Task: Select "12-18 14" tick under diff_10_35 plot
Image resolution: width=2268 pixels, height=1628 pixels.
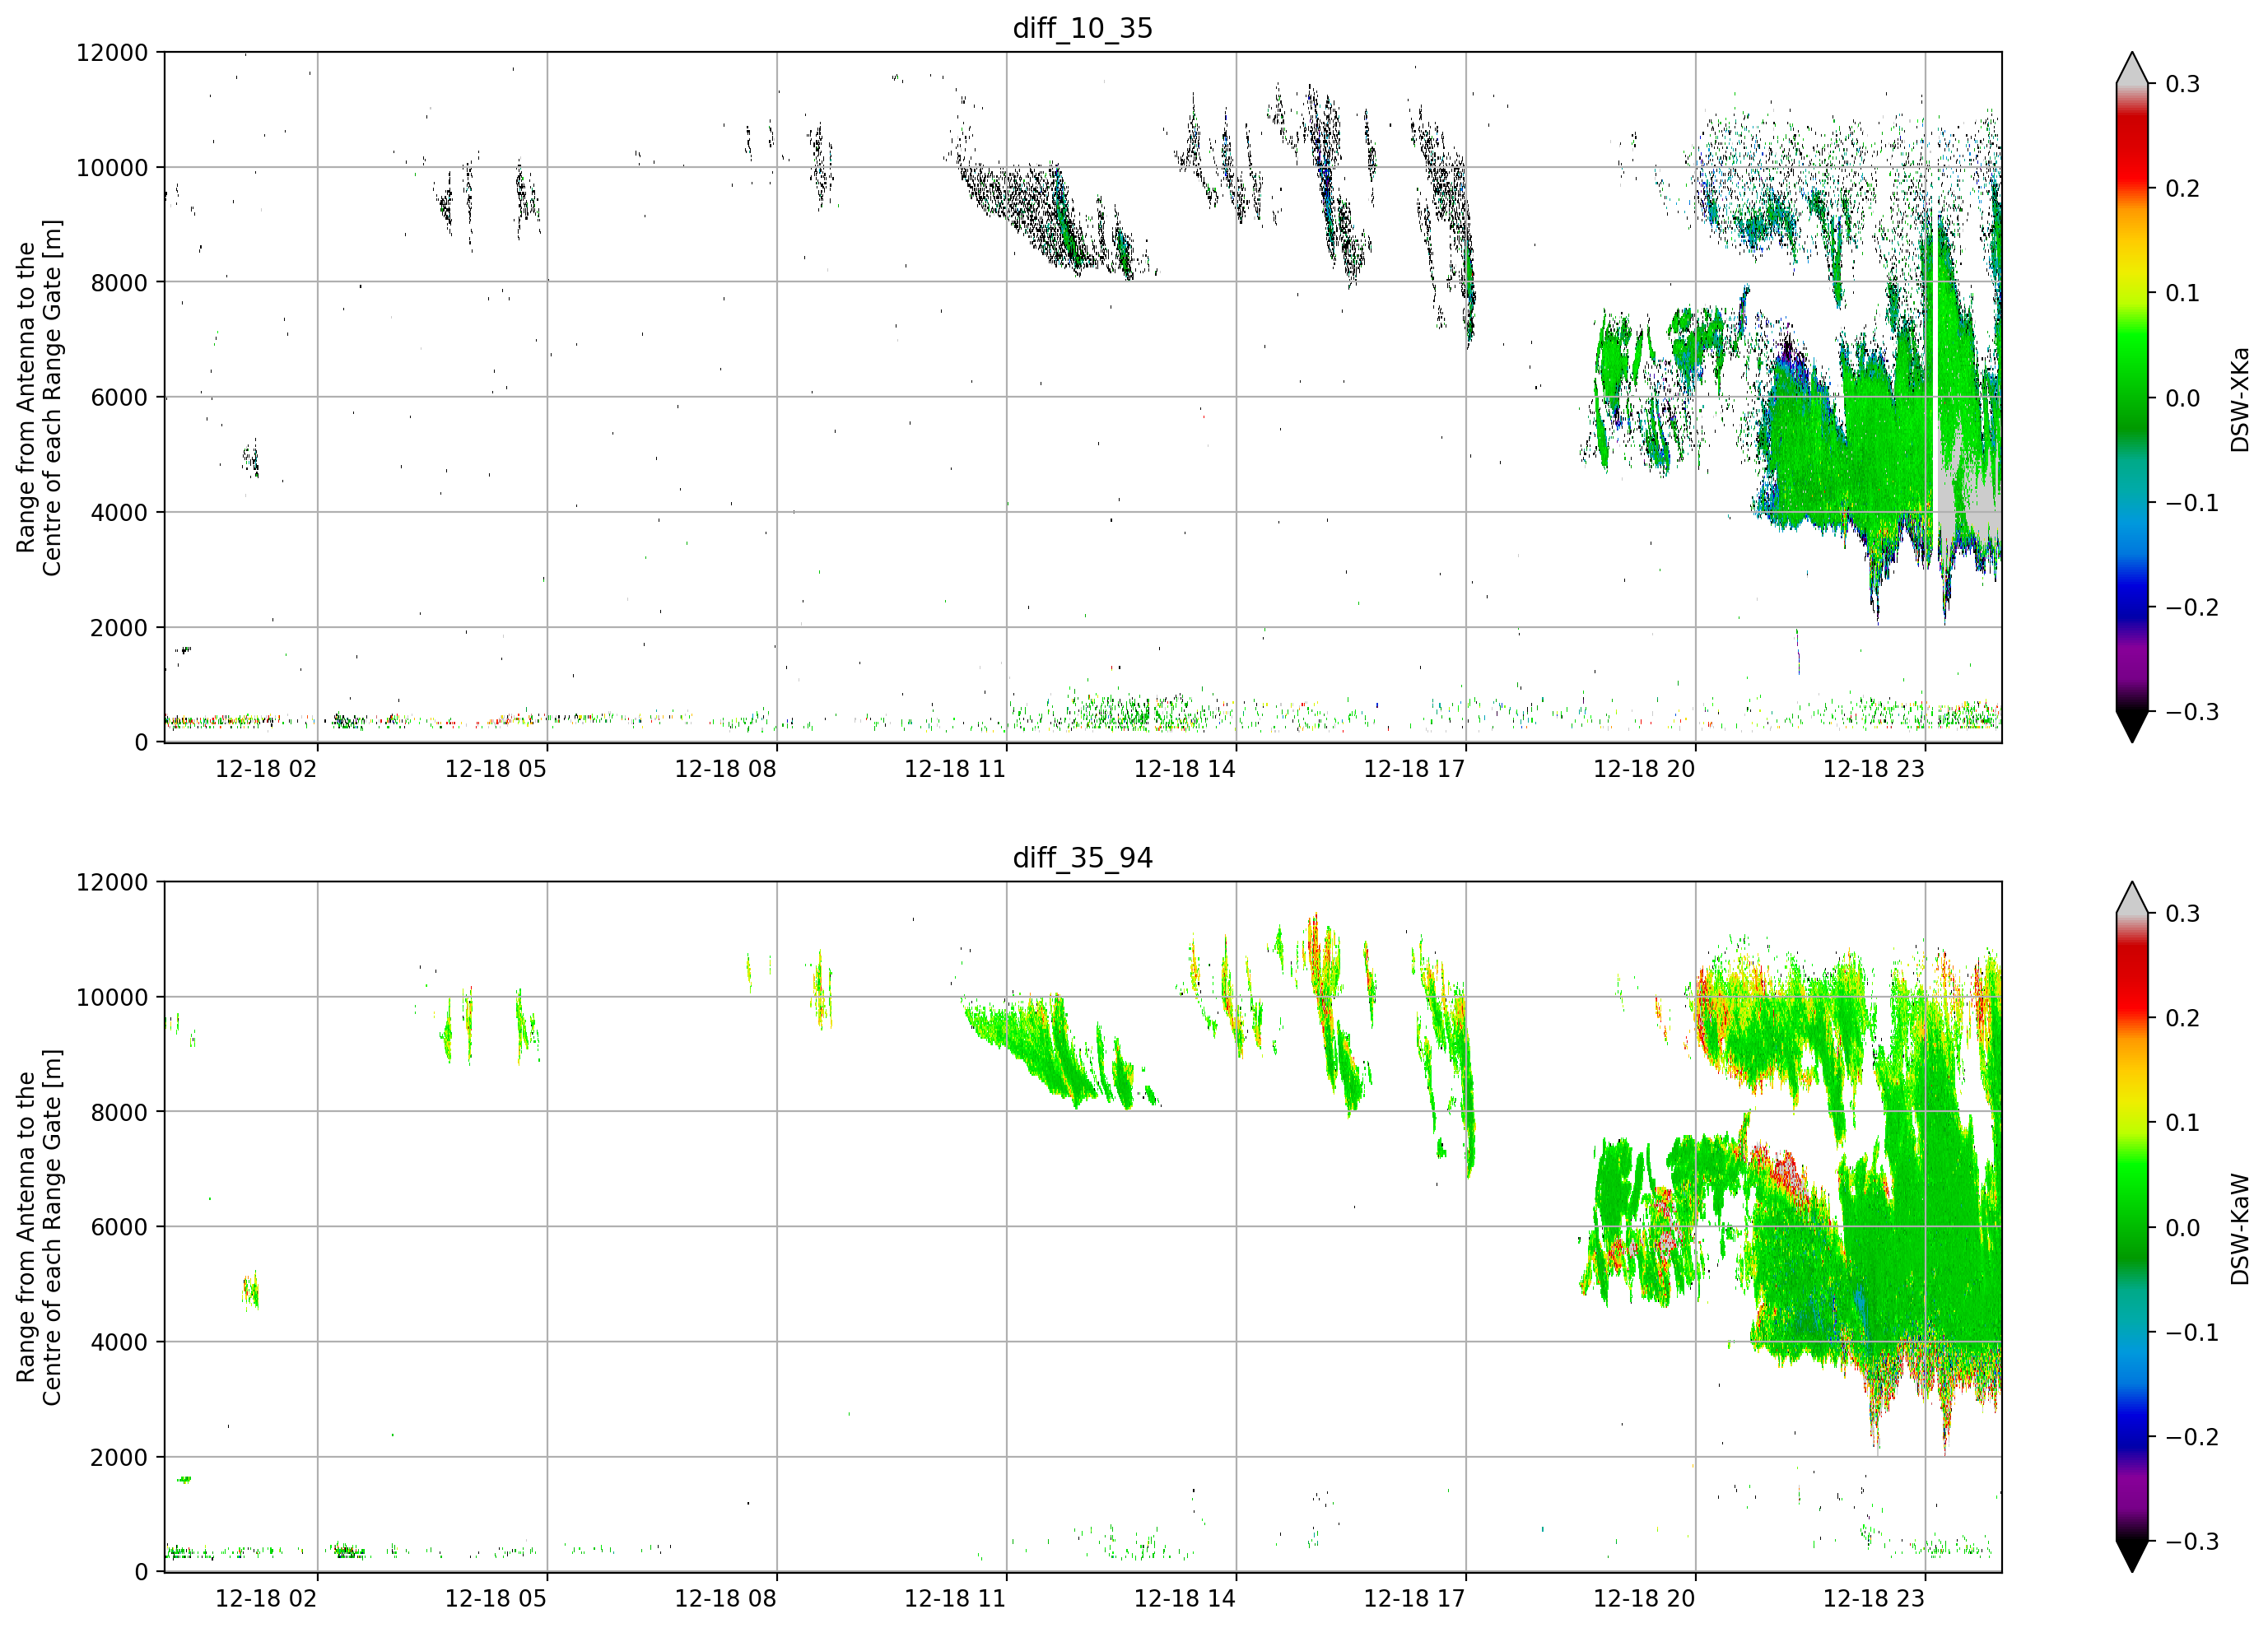Action: 1185,769
